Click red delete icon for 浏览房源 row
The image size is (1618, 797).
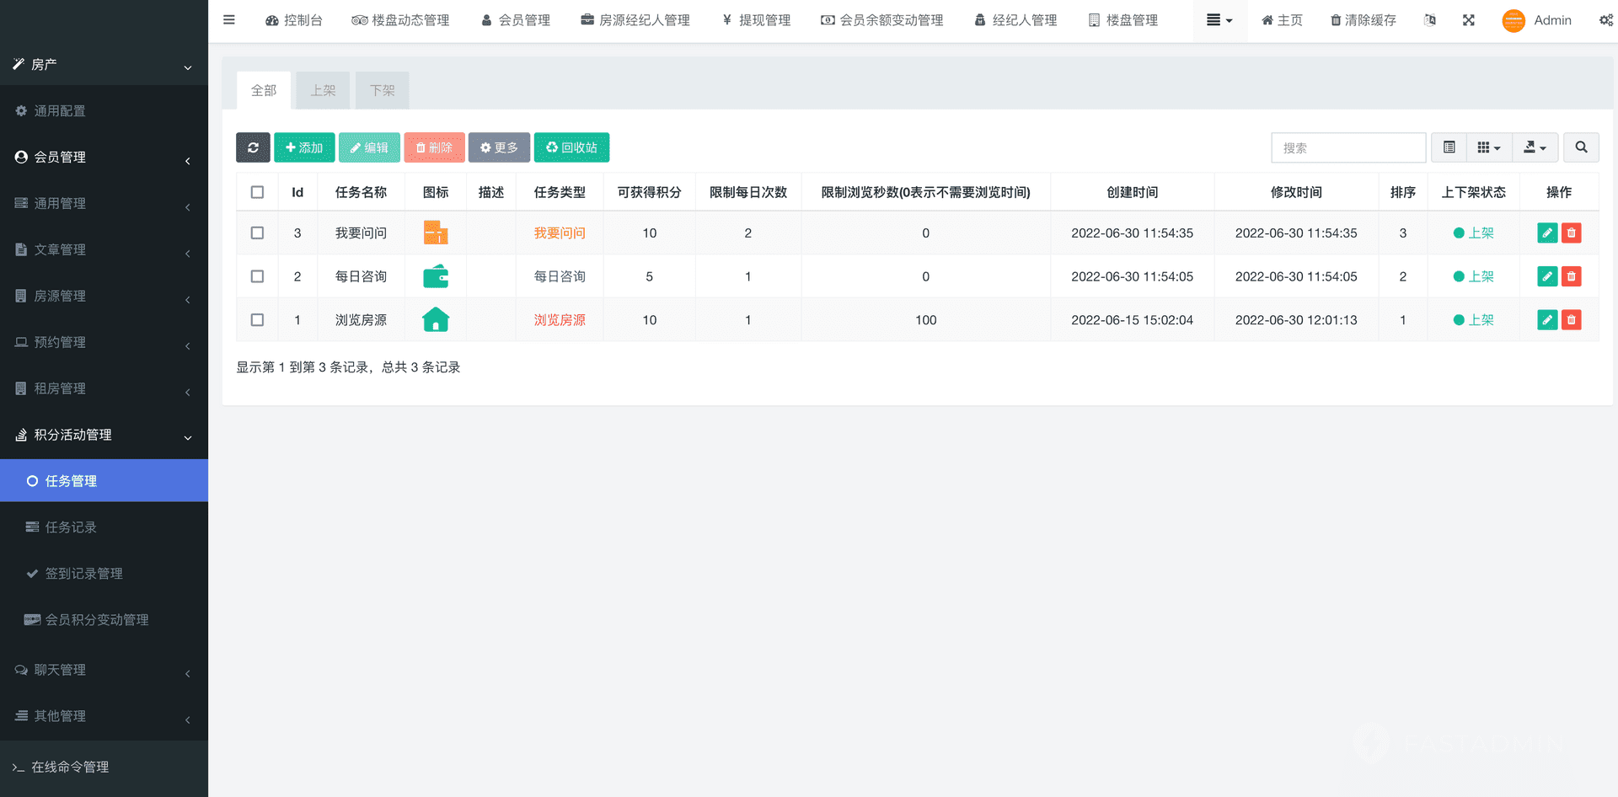tap(1571, 320)
